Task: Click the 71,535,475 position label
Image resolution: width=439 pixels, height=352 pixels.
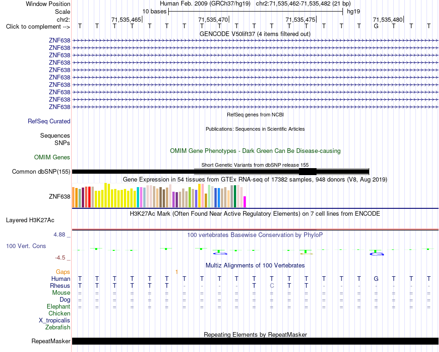Action: [300, 19]
